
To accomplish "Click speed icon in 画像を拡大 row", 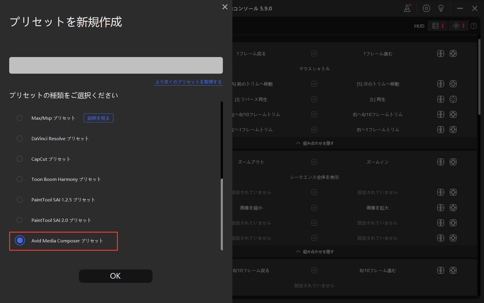I will (x=453, y=208).
